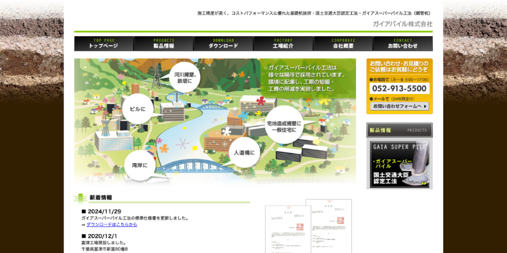Open the Gaia Super Pile product banner
The width and height of the screenshot is (507, 253).
pyautogui.click(x=399, y=164)
